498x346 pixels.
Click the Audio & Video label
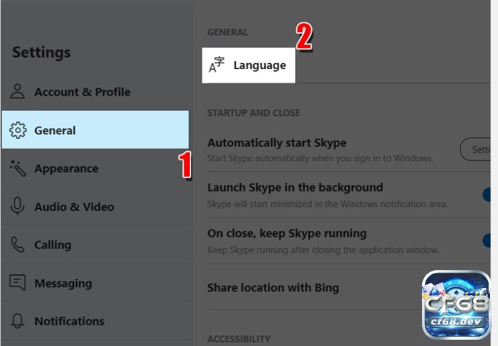pos(74,207)
